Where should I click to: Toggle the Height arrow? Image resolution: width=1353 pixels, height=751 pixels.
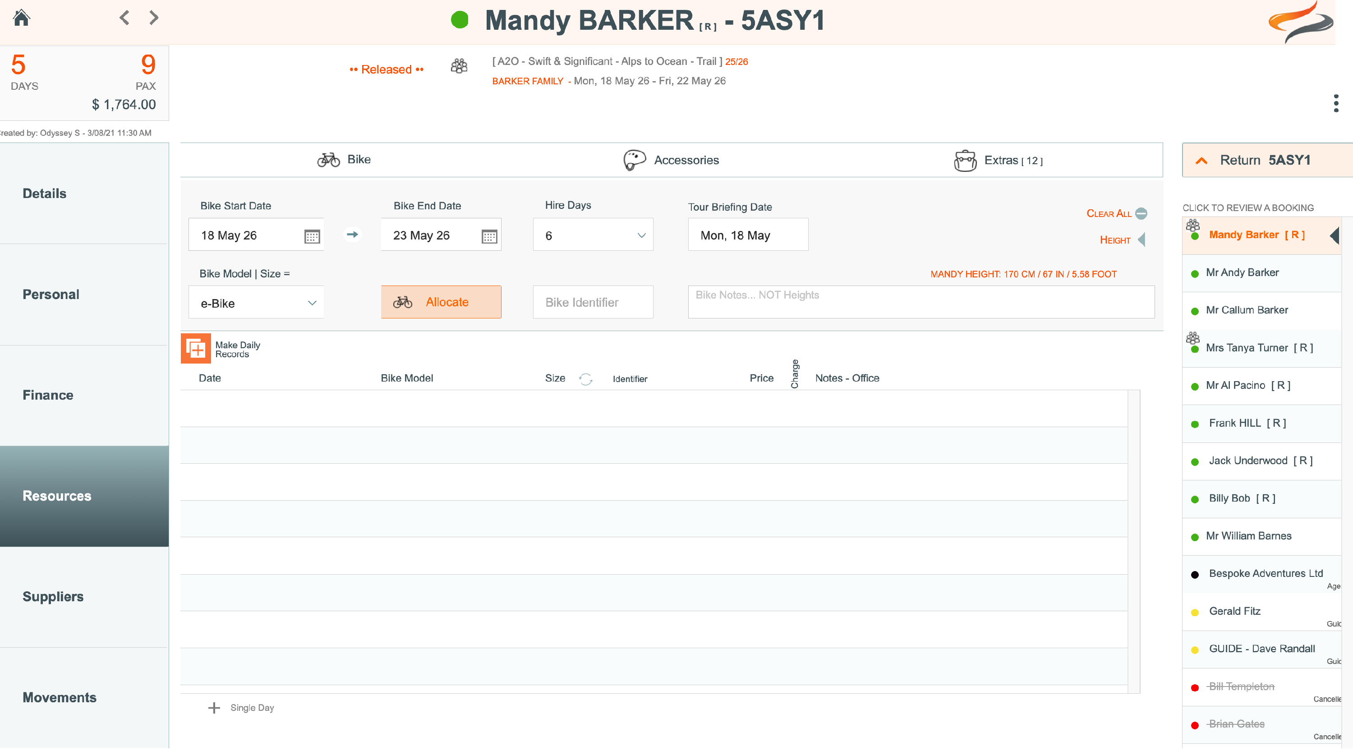(1141, 240)
